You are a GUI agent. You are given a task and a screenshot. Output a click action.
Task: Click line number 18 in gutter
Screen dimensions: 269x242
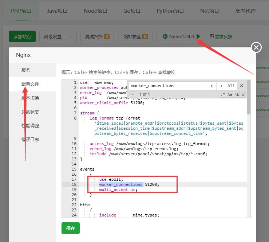(x=74, y=184)
